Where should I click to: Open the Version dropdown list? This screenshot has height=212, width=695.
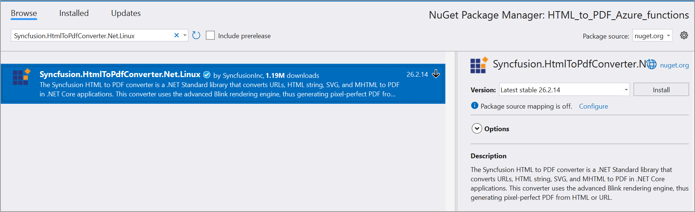[626, 90]
